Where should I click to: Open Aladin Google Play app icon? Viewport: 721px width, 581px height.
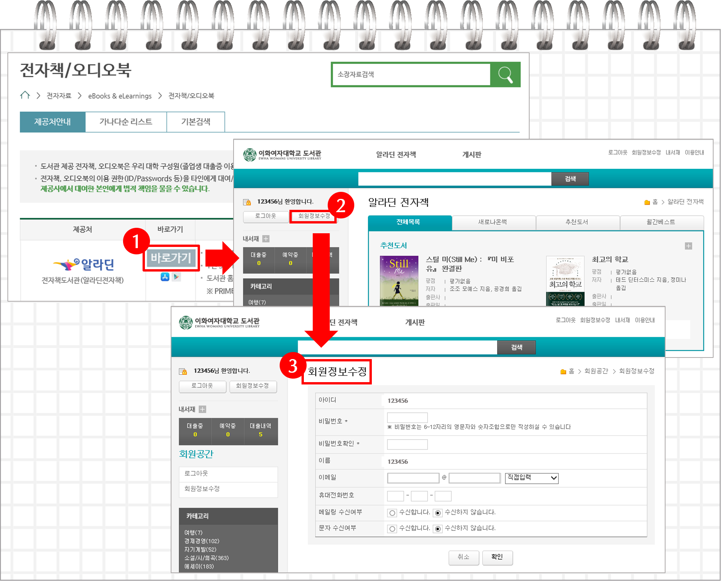176,277
